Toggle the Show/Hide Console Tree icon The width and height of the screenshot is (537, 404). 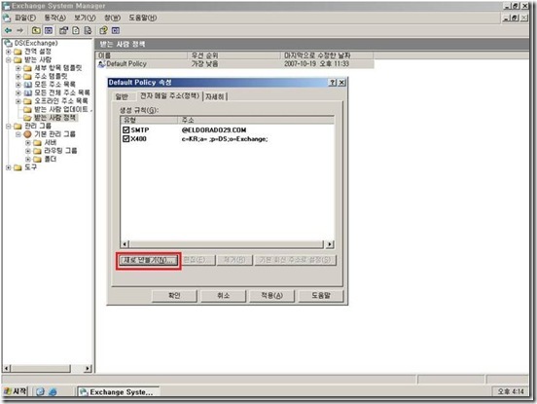point(49,30)
